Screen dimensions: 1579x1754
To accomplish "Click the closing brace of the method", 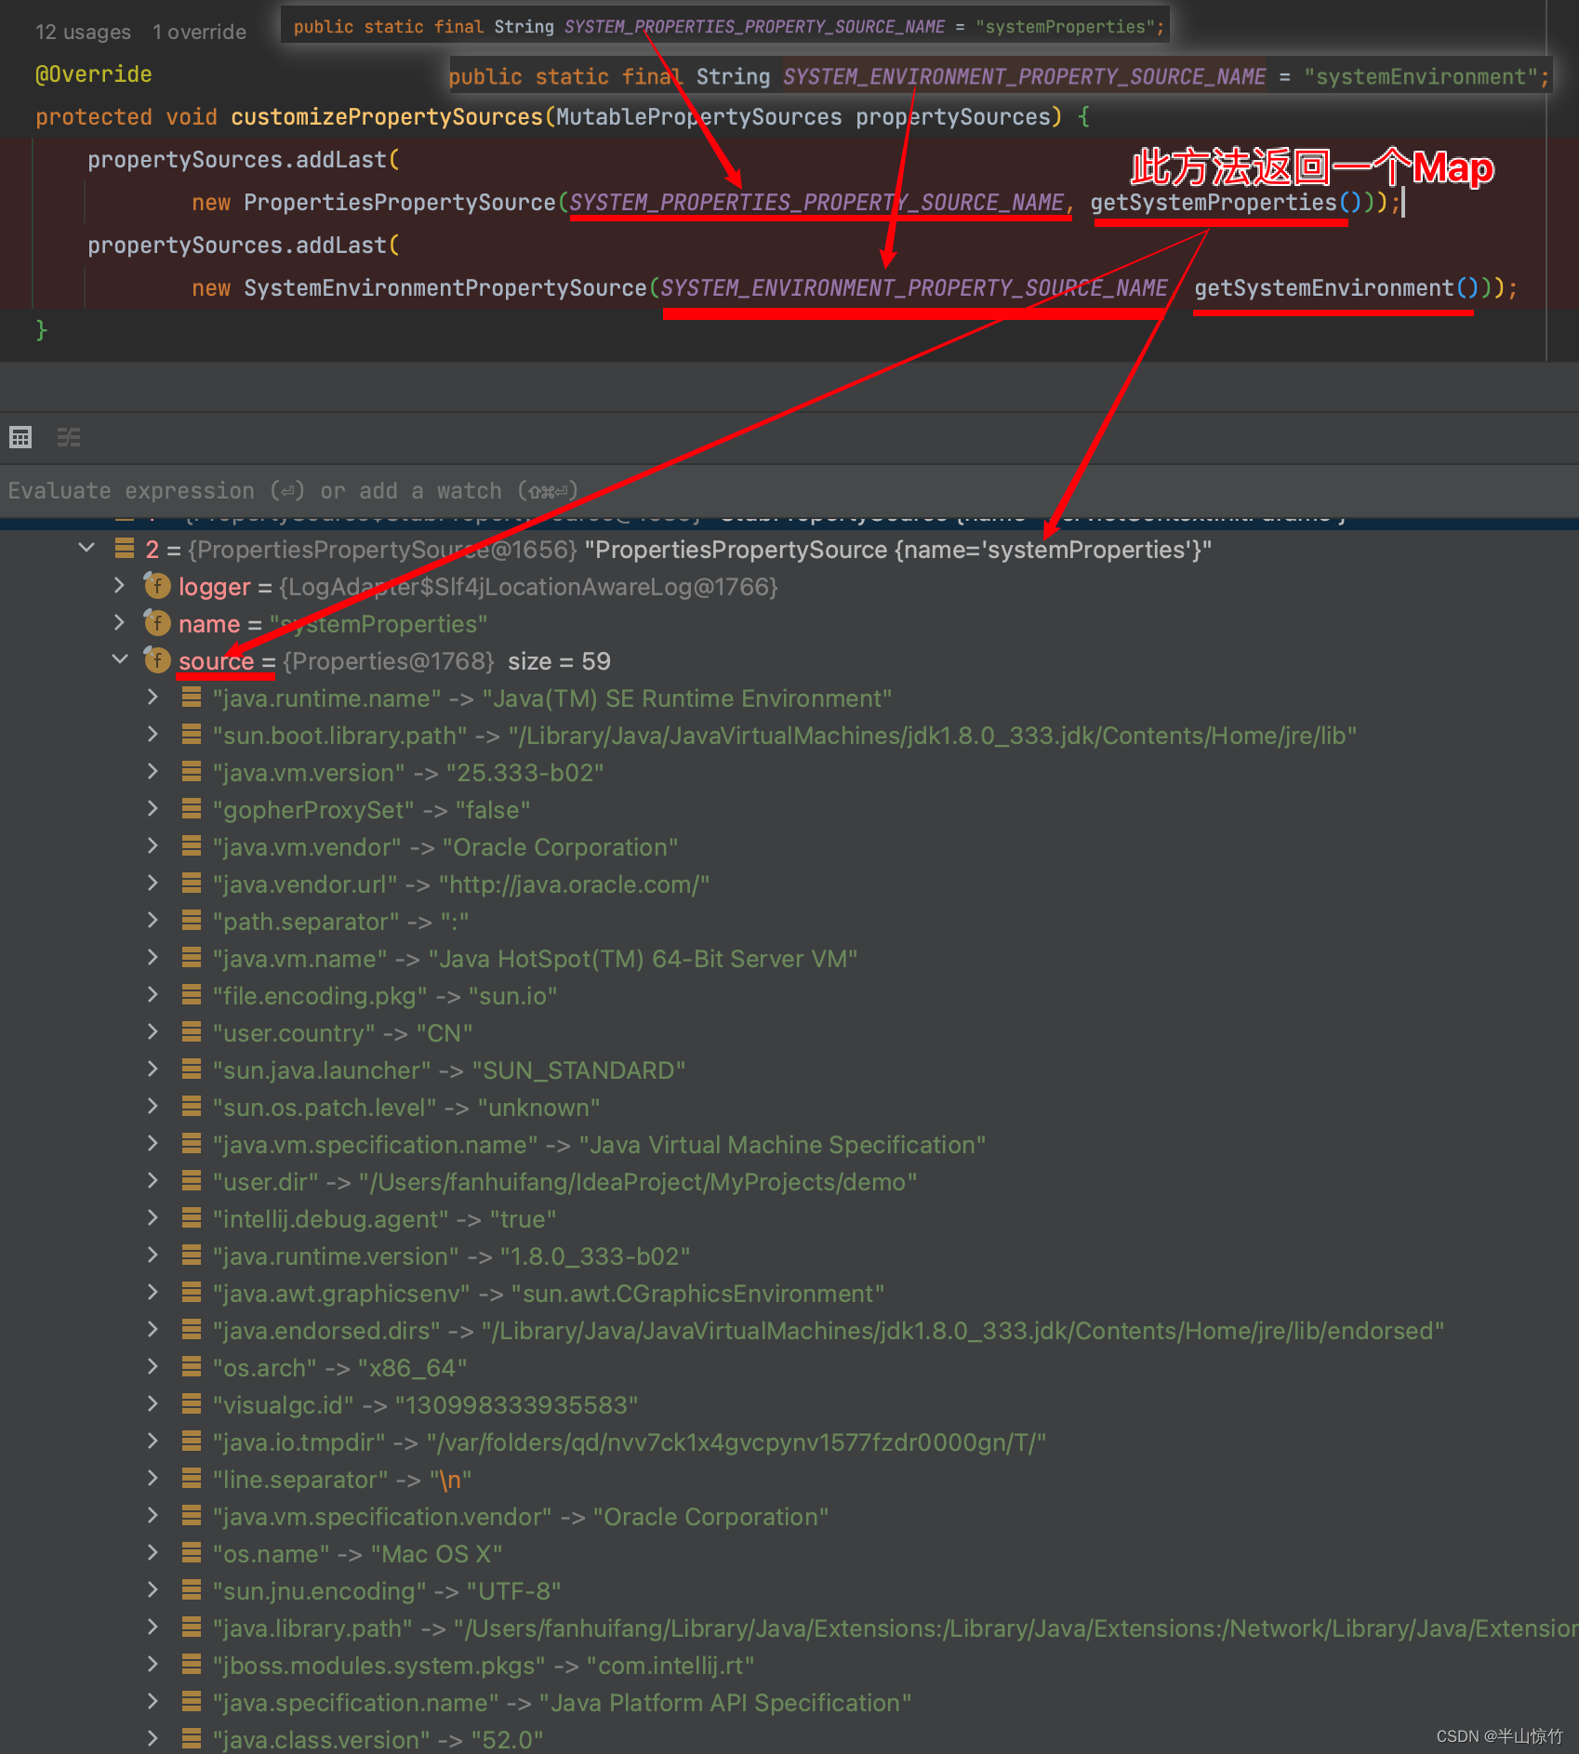I will point(41,330).
